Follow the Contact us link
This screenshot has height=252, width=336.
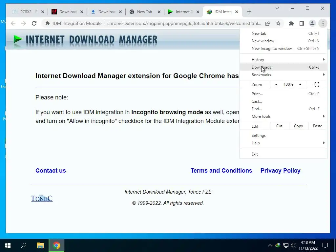51,171
